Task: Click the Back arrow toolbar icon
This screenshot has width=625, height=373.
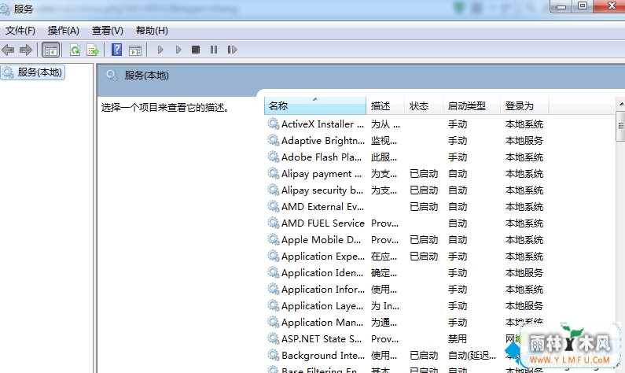Action: (8, 50)
